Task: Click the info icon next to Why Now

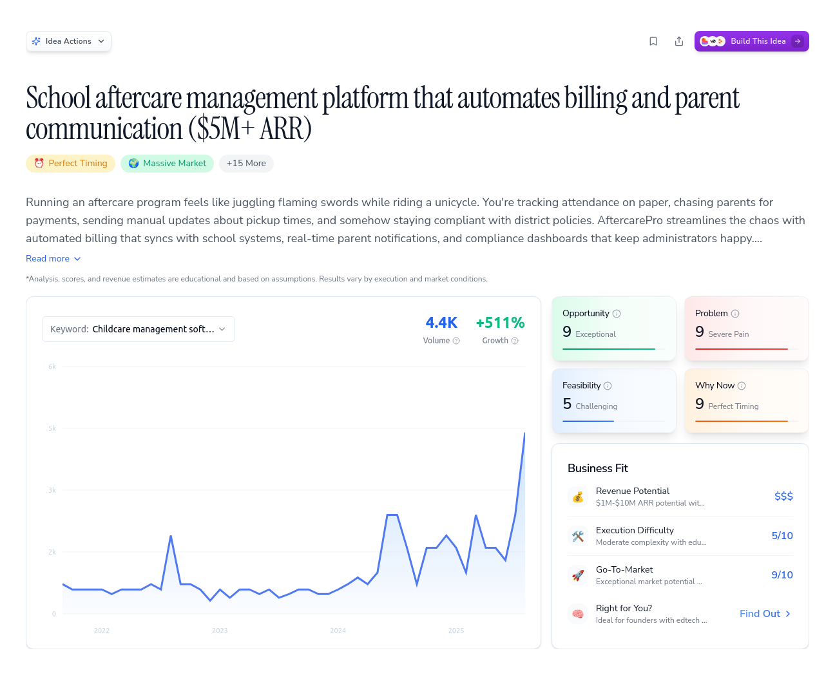Action: point(742,386)
